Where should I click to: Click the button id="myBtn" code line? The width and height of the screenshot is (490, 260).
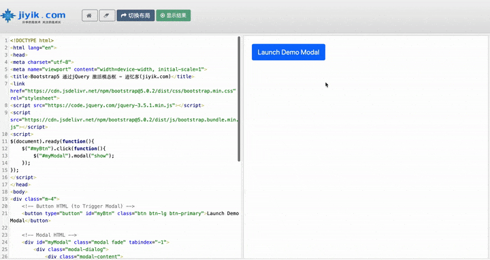point(130,214)
